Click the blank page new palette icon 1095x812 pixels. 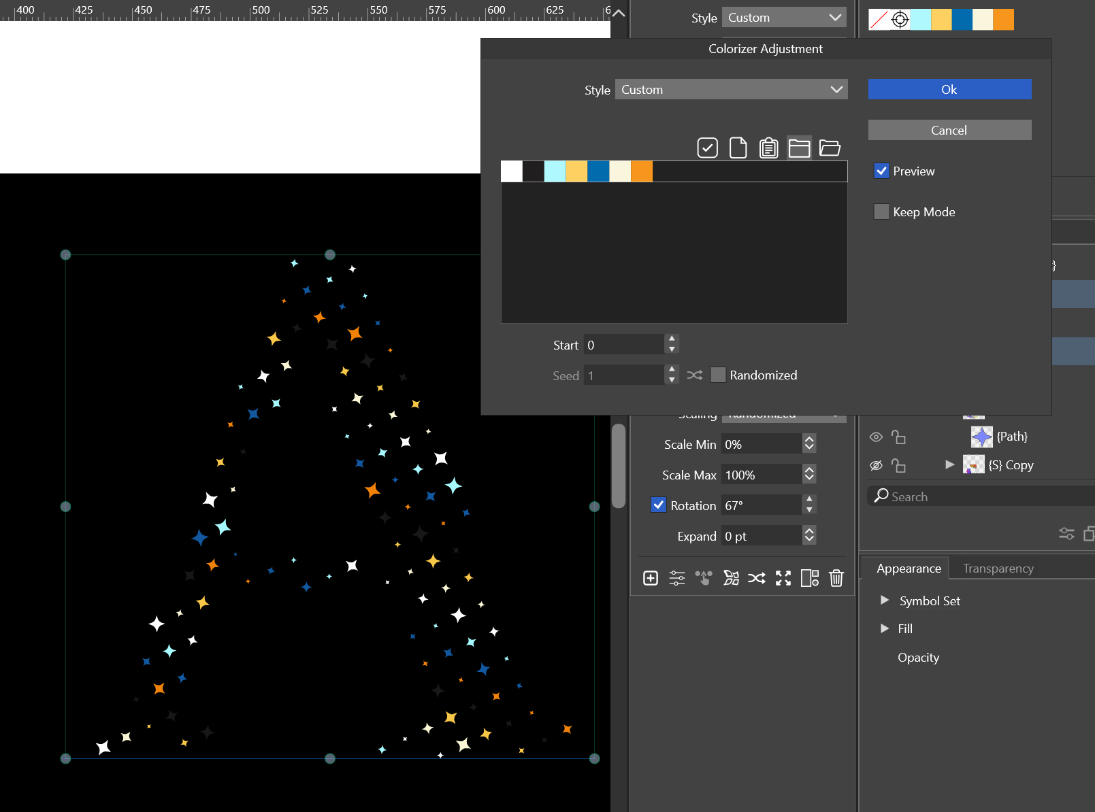738,148
